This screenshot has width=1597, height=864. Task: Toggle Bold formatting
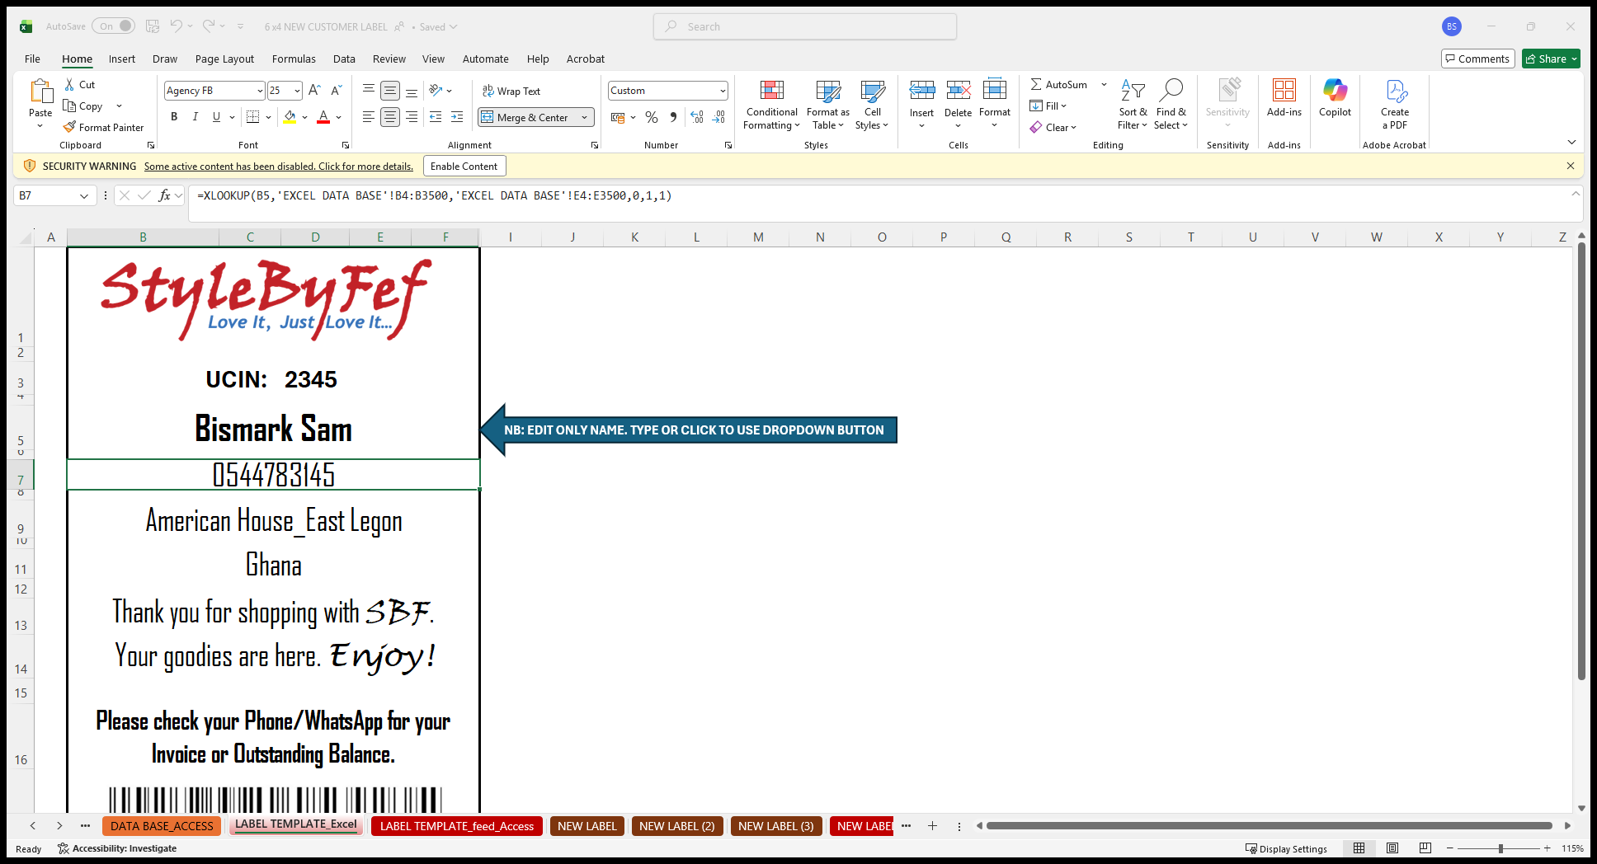(174, 117)
